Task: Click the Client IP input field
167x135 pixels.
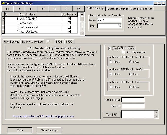Action: [x=133, y=106]
